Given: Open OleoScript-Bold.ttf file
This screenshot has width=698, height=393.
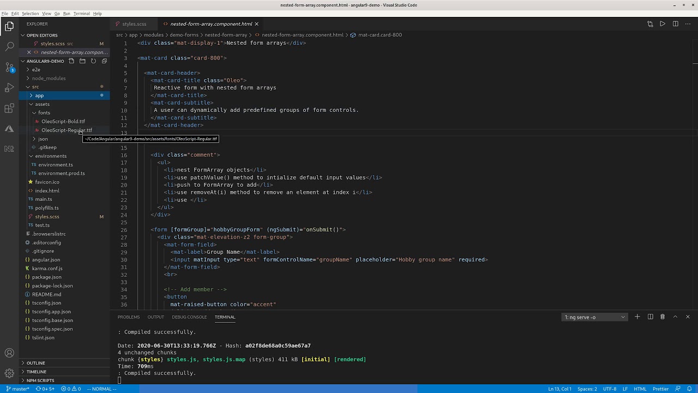Looking at the screenshot, I should point(63,122).
